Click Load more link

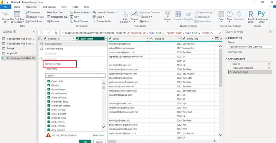click(x=99, y=135)
